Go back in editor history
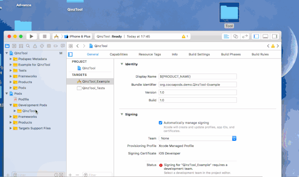 [x=77, y=46]
